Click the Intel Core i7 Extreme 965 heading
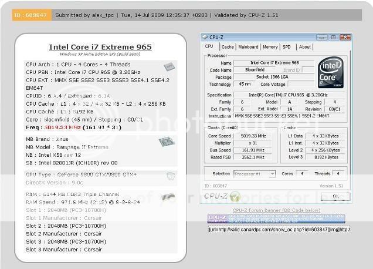Image resolution: width=373 pixels, height=269 pixels. [100, 47]
